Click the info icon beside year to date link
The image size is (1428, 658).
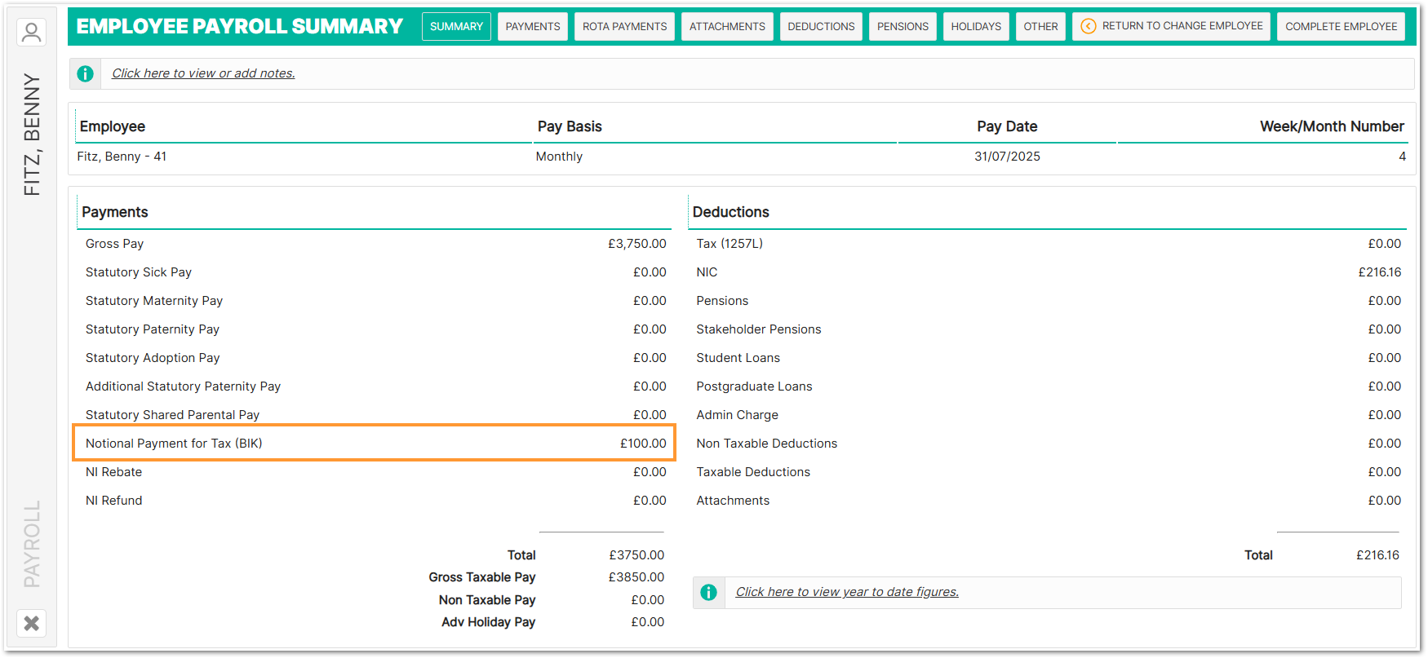(708, 593)
